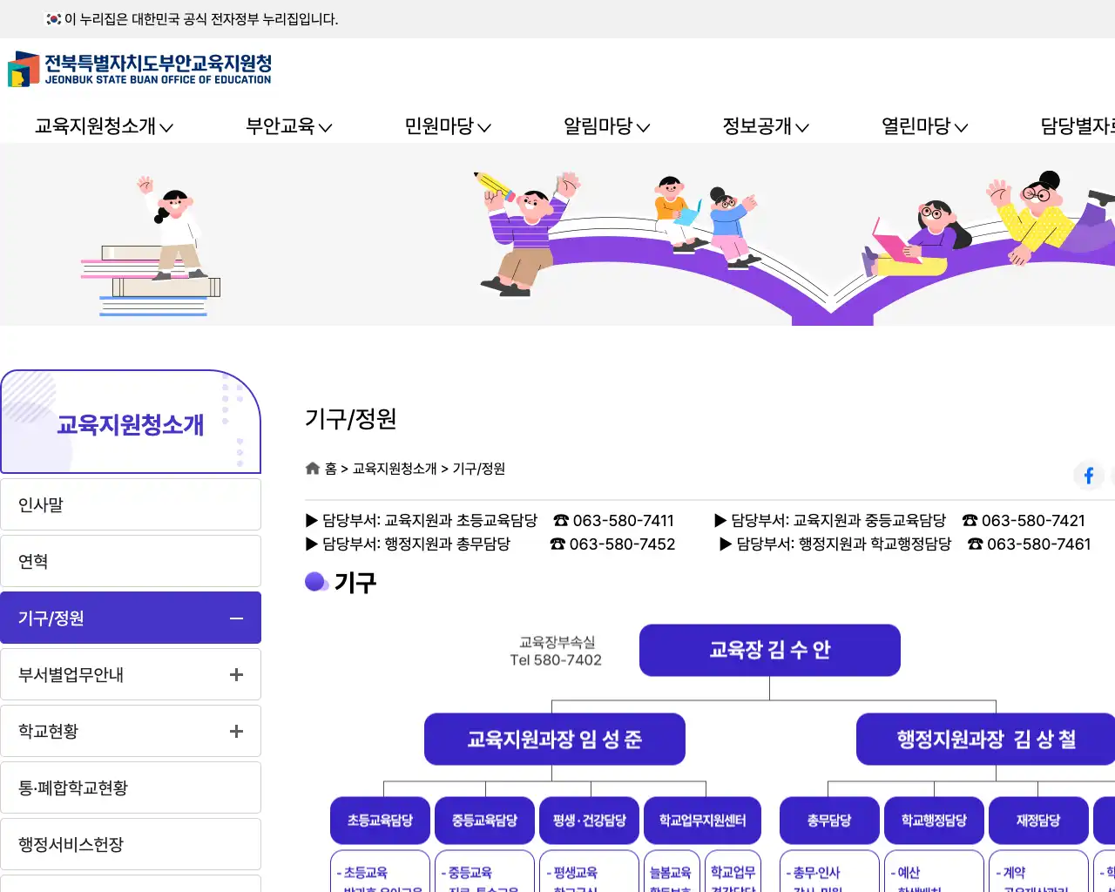Open the 정보공개 menu
Image resolution: width=1115 pixels, height=892 pixels.
(x=764, y=126)
